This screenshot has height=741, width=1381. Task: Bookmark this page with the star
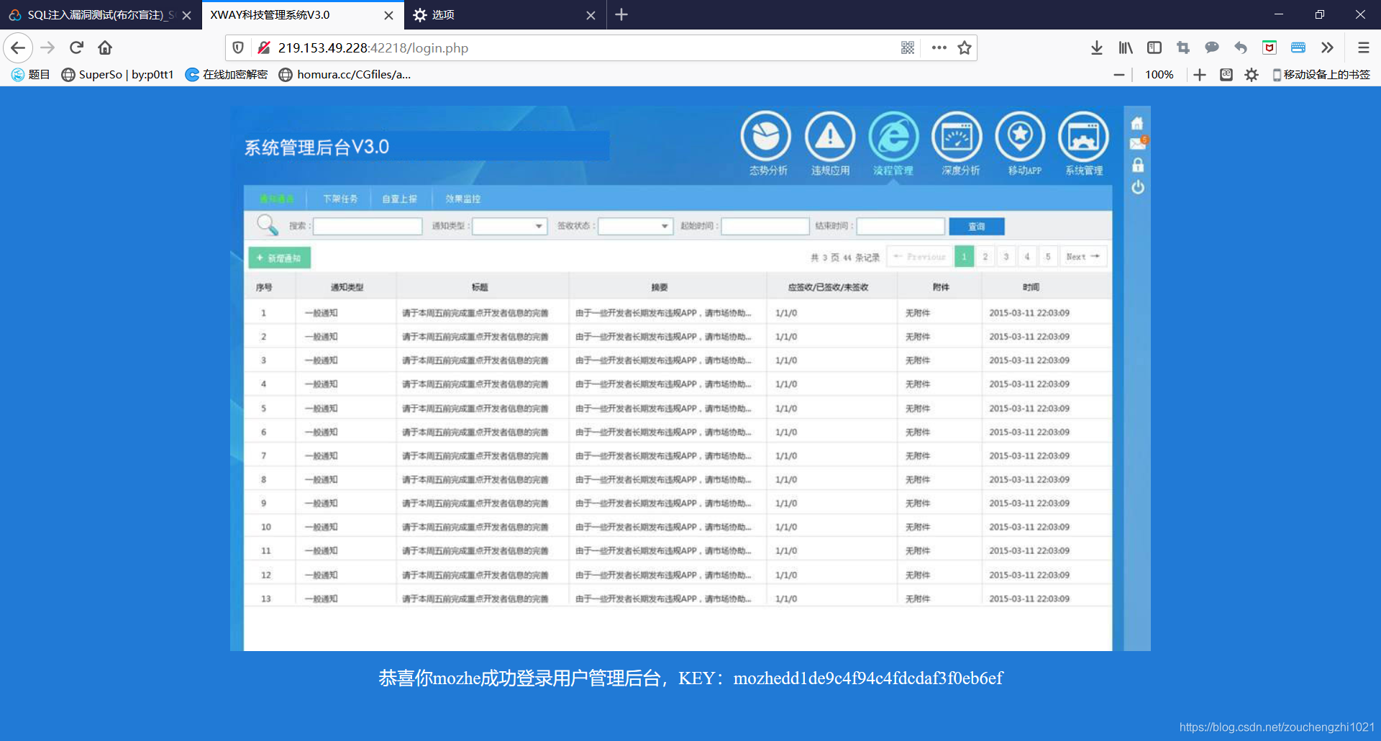coord(965,47)
